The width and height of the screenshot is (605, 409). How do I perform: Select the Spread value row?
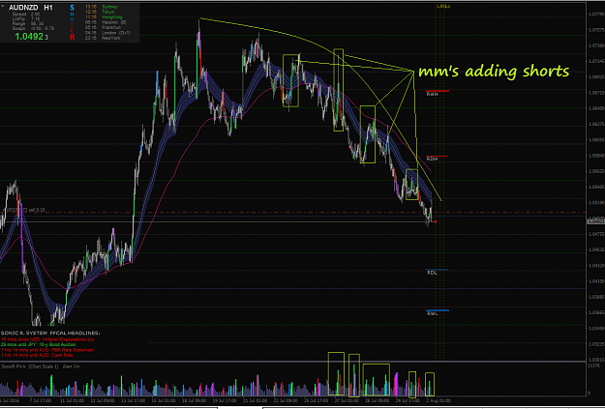(x=26, y=15)
